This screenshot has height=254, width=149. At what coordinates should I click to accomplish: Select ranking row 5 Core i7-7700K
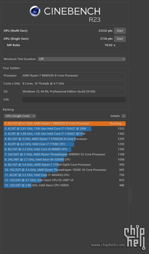click(65, 144)
